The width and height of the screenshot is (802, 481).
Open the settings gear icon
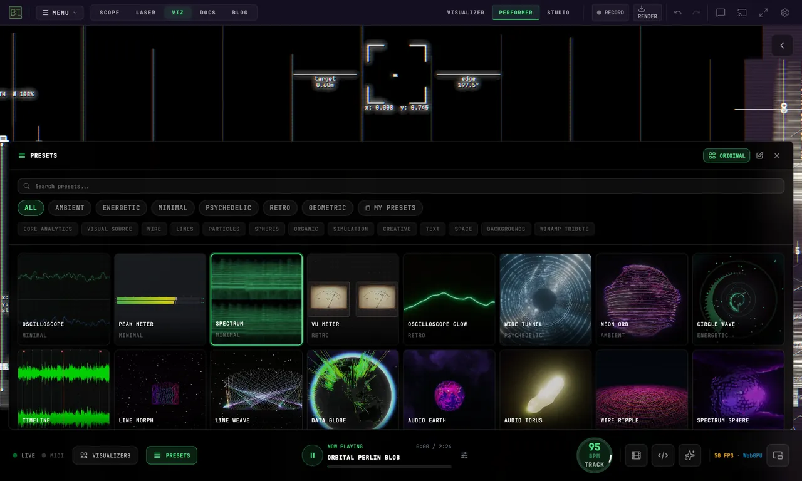coord(784,13)
